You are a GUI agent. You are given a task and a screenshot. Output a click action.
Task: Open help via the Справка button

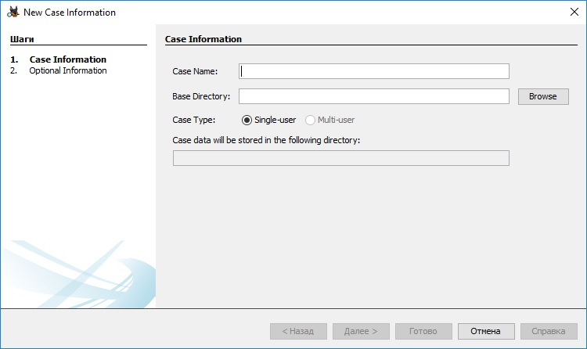(549, 331)
